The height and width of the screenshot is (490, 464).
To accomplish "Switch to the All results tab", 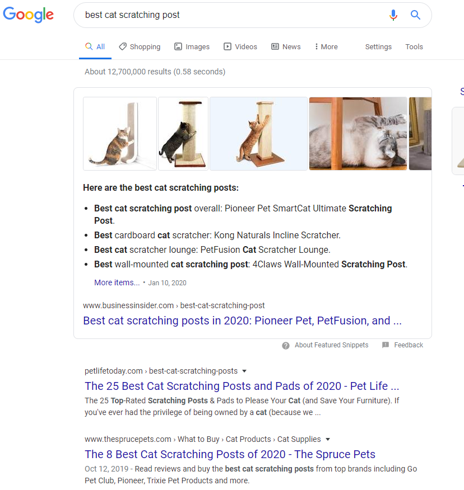I will tap(95, 46).
